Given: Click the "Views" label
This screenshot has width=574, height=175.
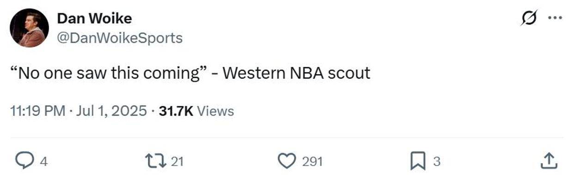Looking at the screenshot, I should pos(215,111).
